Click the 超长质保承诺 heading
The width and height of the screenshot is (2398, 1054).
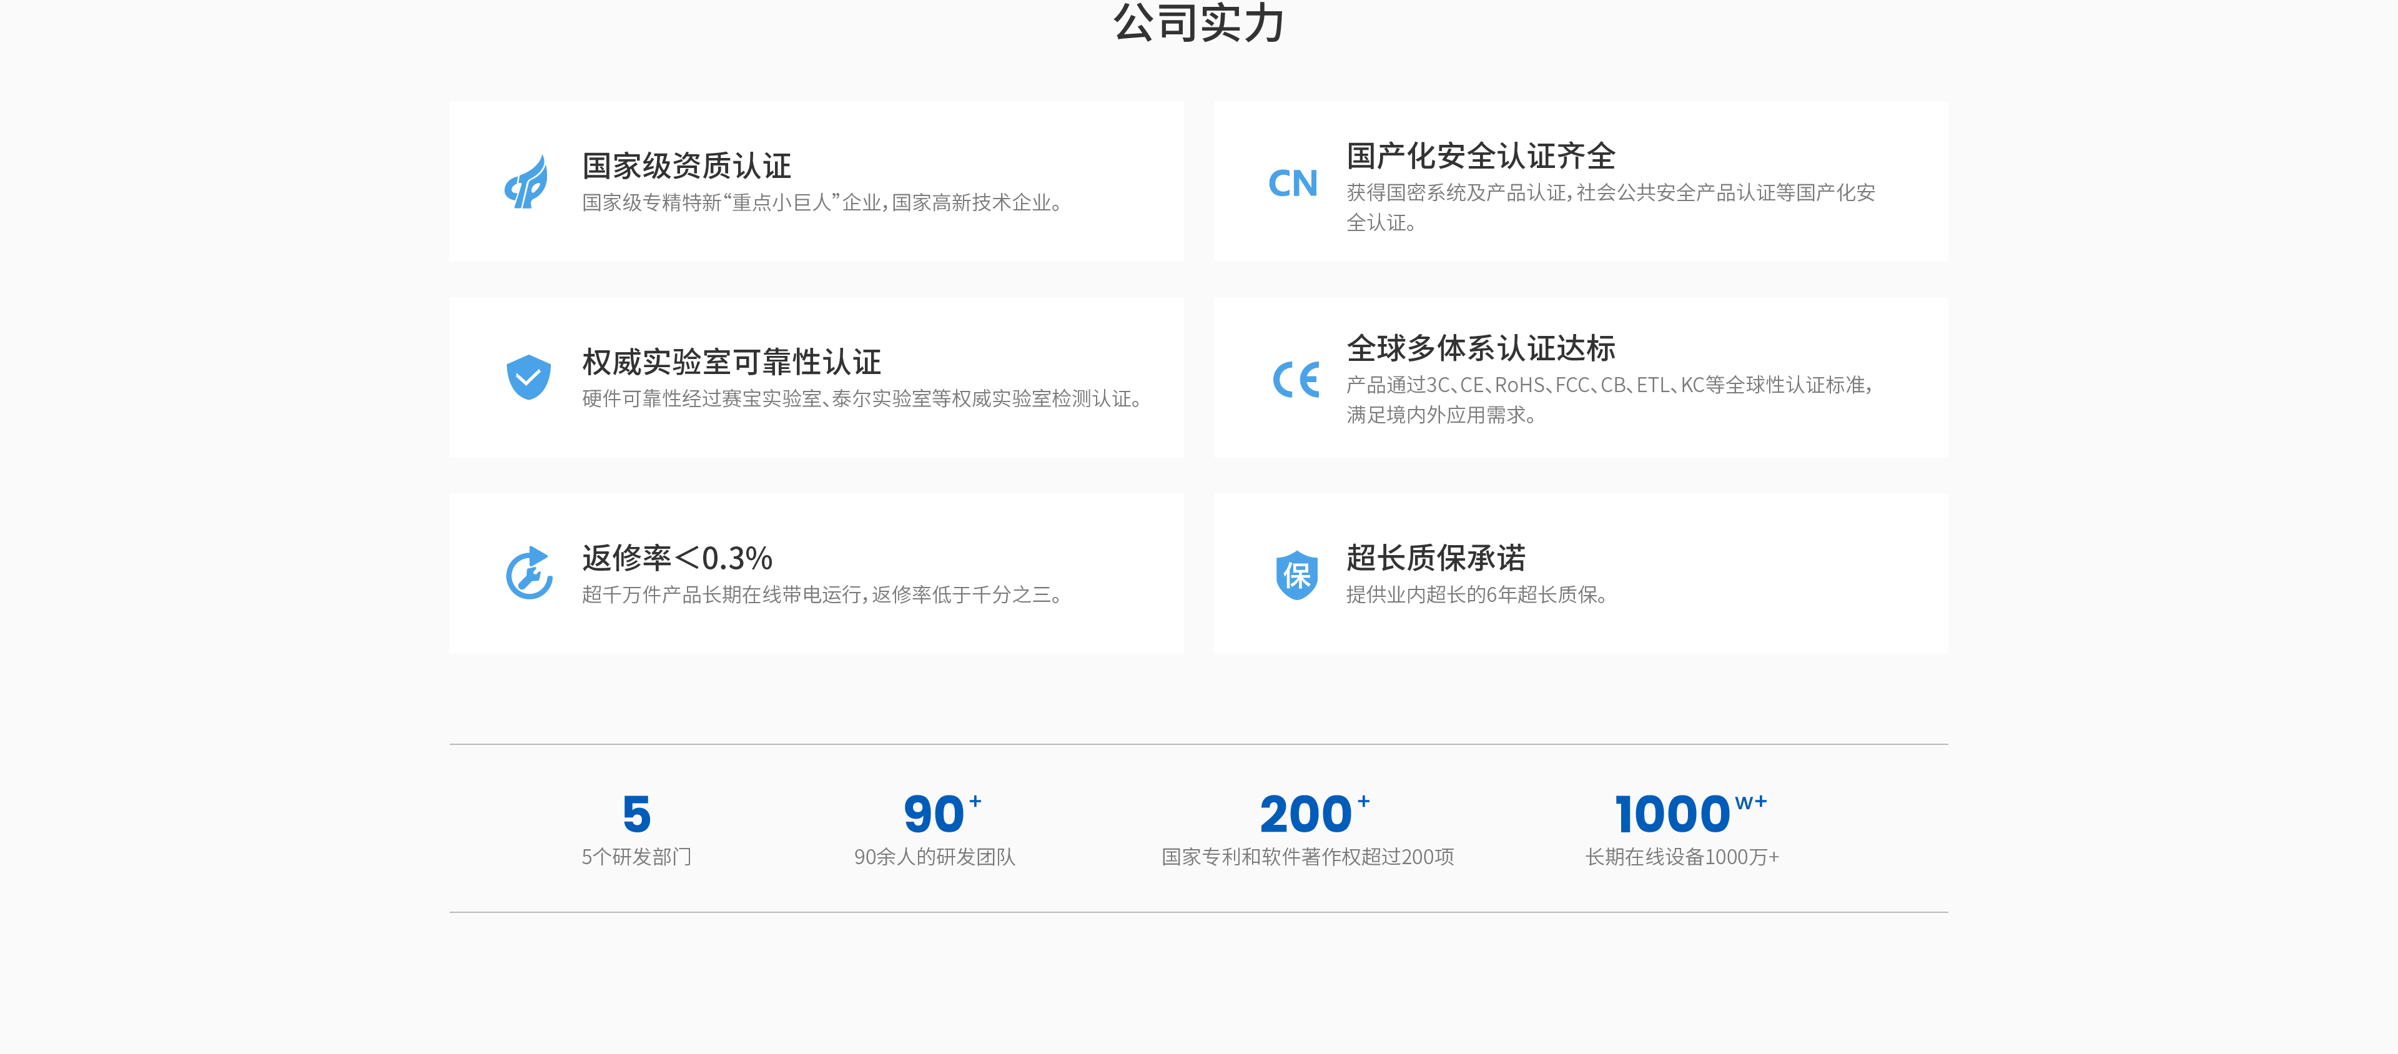coord(1436,558)
